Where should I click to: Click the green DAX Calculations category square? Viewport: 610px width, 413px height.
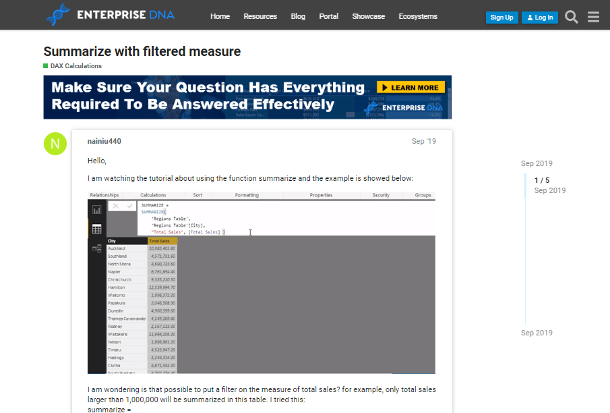pos(46,66)
